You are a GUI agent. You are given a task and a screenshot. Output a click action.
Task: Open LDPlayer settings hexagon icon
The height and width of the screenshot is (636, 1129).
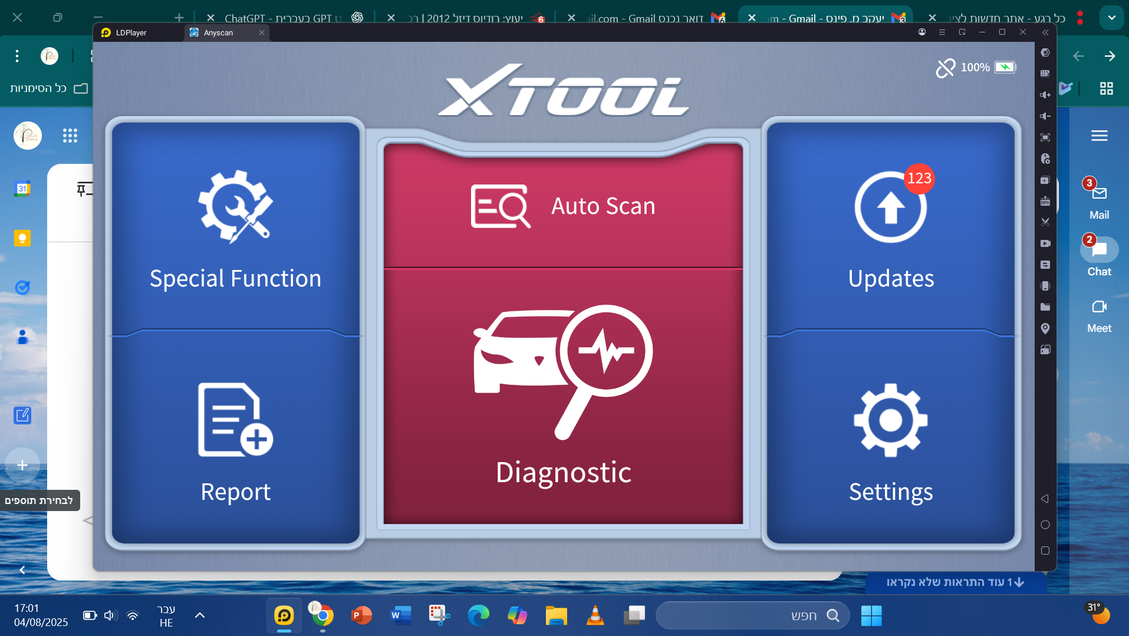[x=1045, y=52]
